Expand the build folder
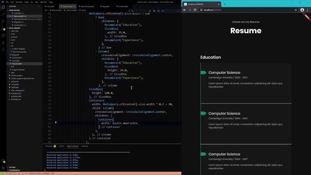311x175 pixels. click(x=13, y=40)
